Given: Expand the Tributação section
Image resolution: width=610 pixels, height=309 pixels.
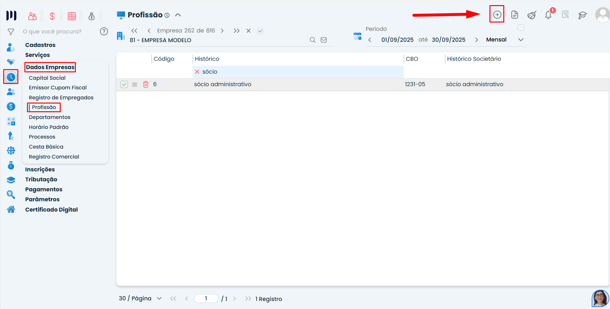Looking at the screenshot, I should click(x=41, y=179).
